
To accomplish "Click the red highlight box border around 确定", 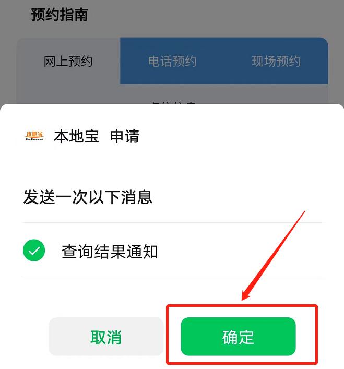I will 242,306.
